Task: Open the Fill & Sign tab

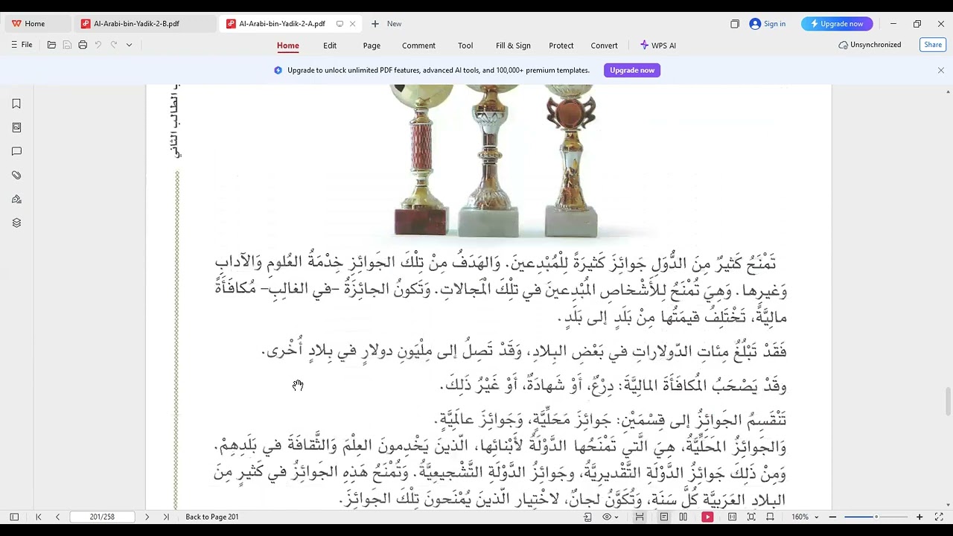Action: click(513, 45)
